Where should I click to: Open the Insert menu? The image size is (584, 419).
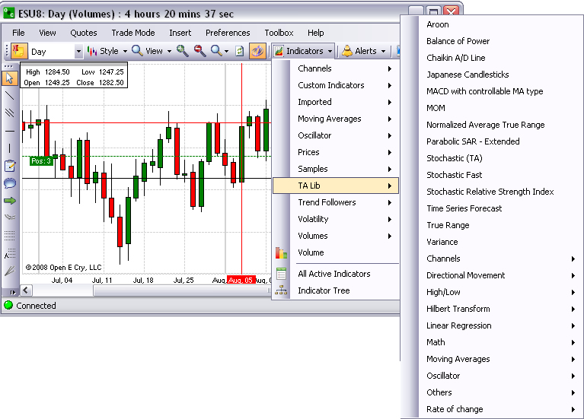tap(180, 33)
